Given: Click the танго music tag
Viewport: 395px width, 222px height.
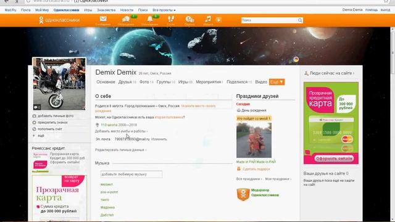Looking at the screenshot, I should click(x=104, y=200).
